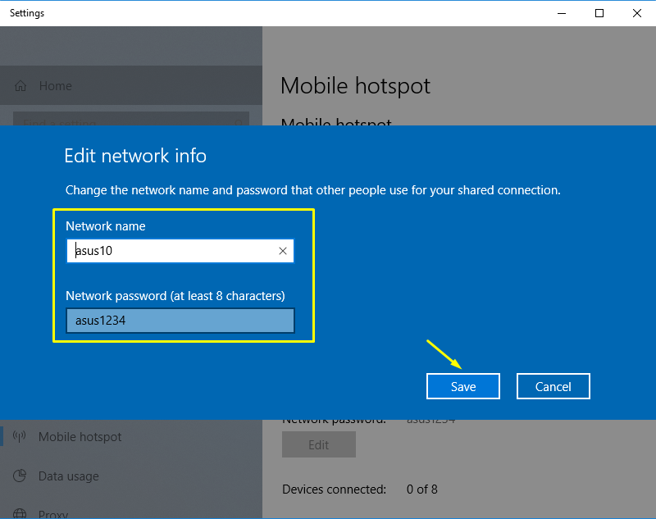Select Data usage from the sidebar menu

(70, 476)
